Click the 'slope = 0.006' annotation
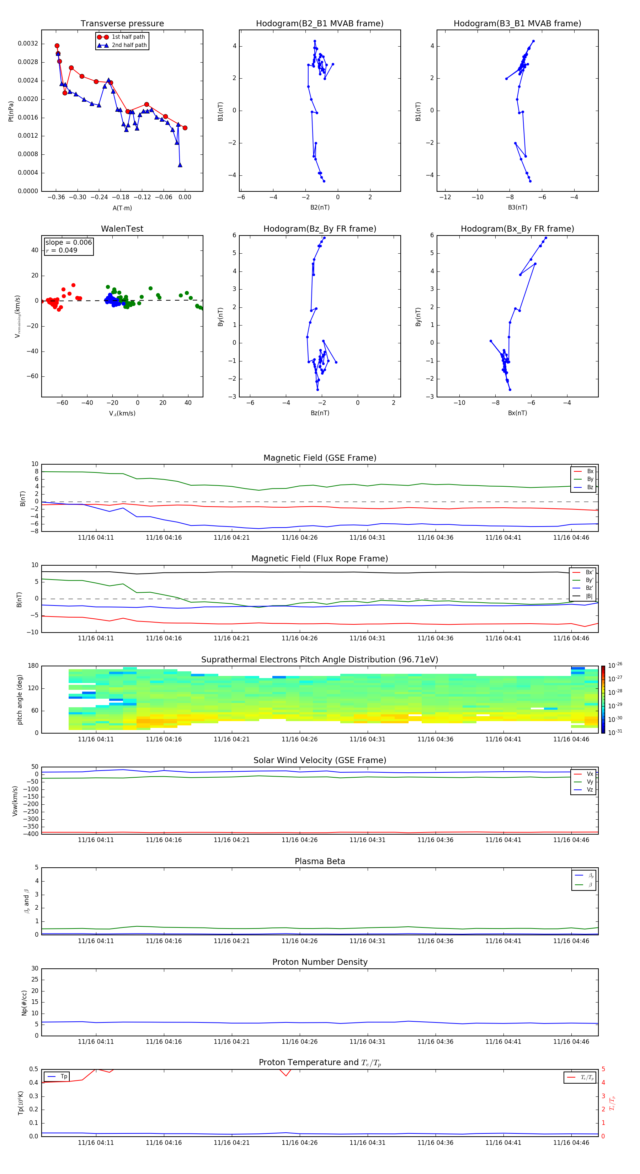 (69, 243)
